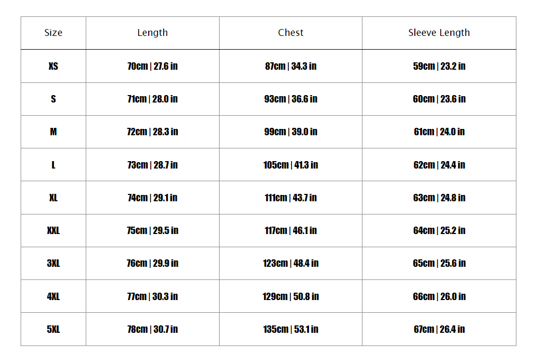
Task: Click the M size row label
Action: click(x=53, y=132)
